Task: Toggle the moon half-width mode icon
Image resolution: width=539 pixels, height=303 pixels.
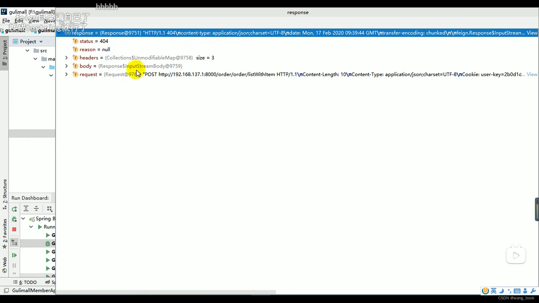Action: [502, 291]
